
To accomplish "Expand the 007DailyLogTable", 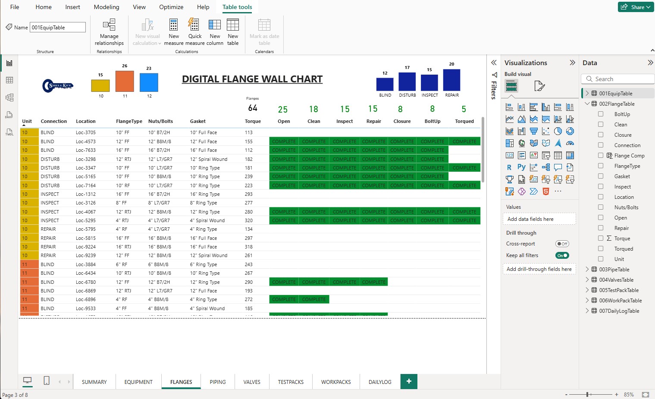I will click(587, 311).
